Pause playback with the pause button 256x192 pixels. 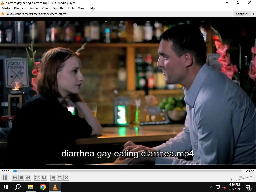pyautogui.click(x=5, y=178)
